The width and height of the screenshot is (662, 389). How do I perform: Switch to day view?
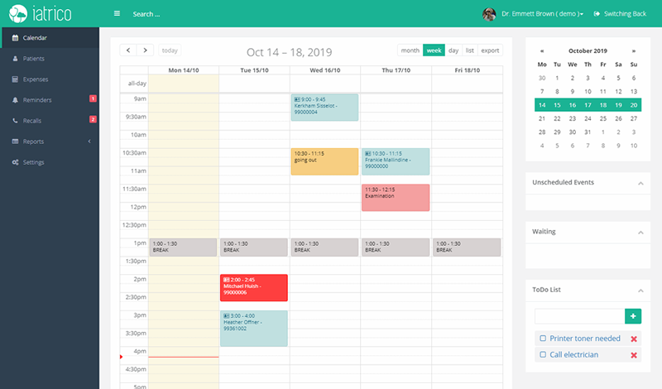coord(453,50)
